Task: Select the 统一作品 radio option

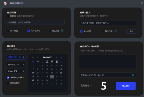Action: click(x=81, y=31)
